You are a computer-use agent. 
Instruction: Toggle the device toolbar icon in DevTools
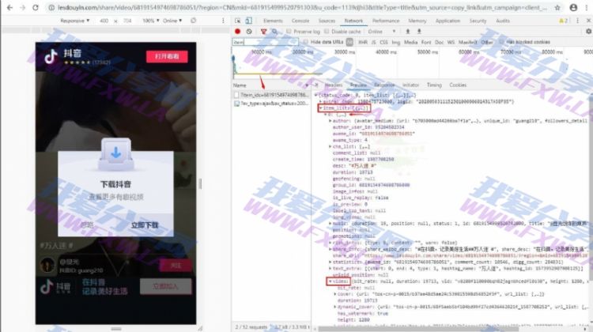click(248, 21)
